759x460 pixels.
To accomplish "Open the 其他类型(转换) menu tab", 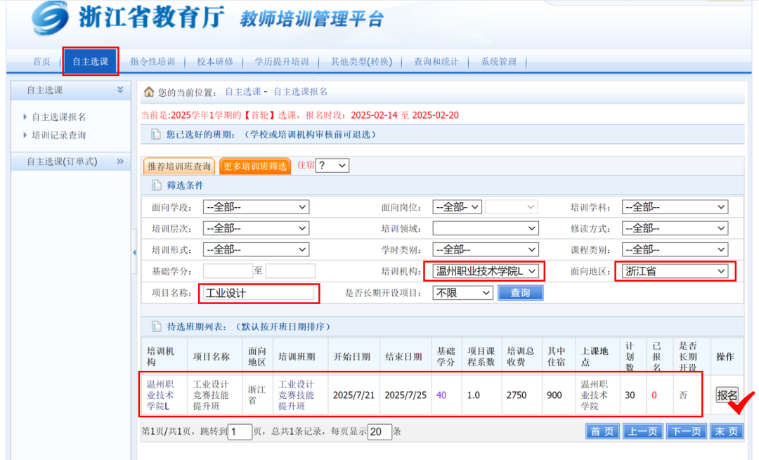I will [361, 61].
